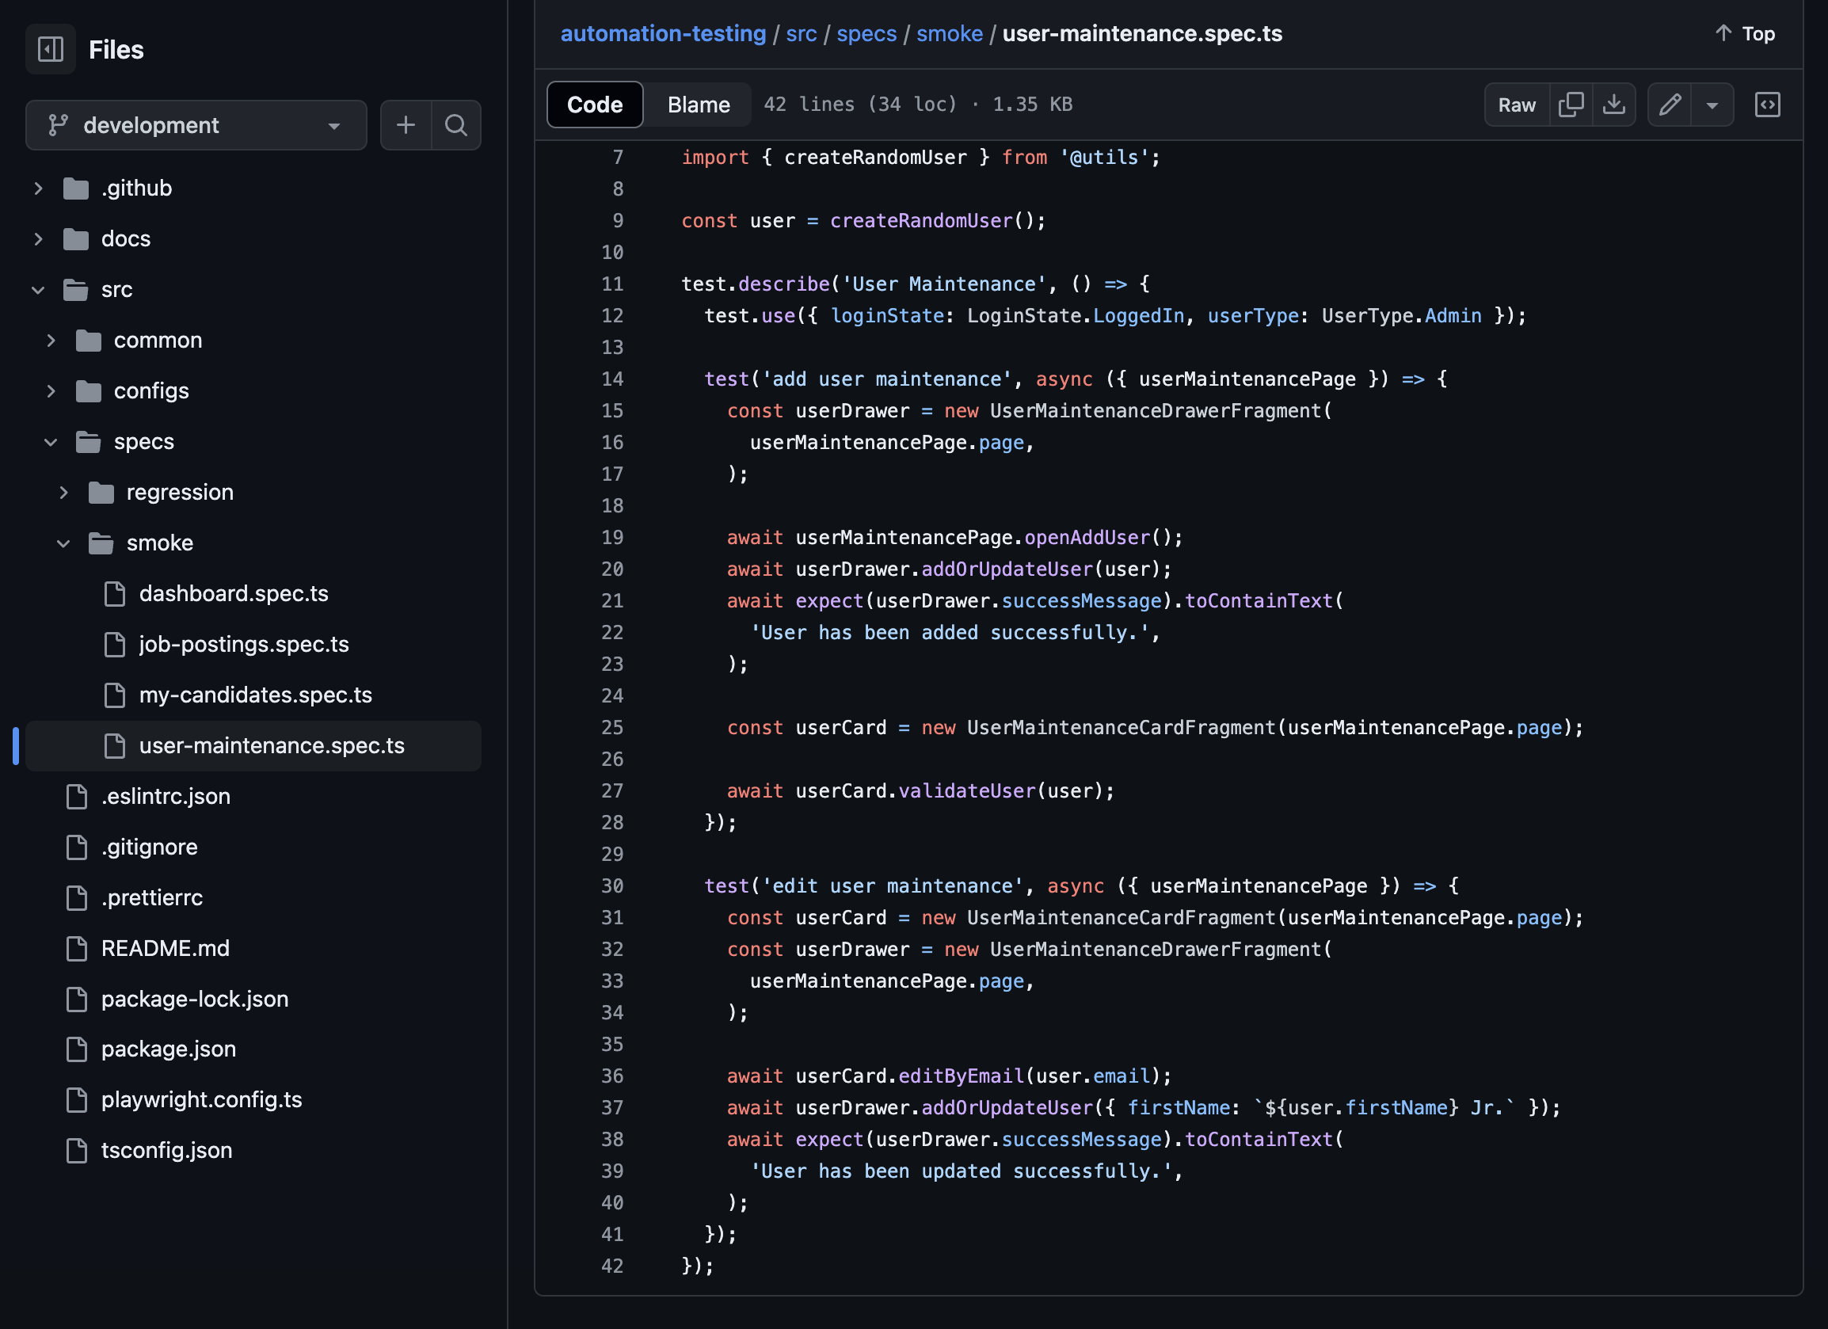Open symbols panel icon
Image resolution: width=1828 pixels, height=1329 pixels.
click(1768, 105)
